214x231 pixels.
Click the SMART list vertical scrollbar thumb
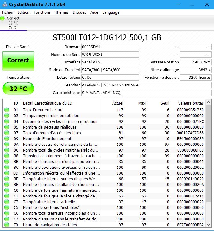coord(208,154)
